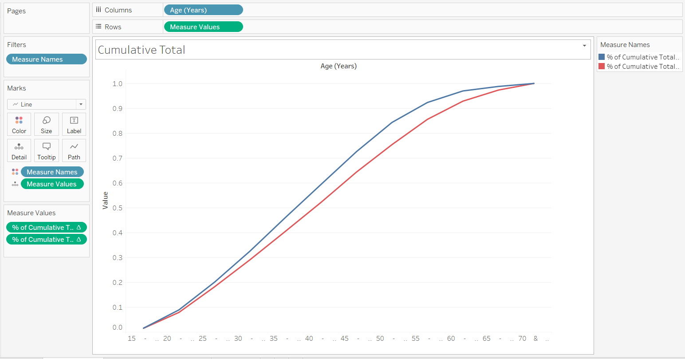The image size is (685, 359).
Task: Click color icon beside Measure Names marks pill
Action: click(x=15, y=172)
